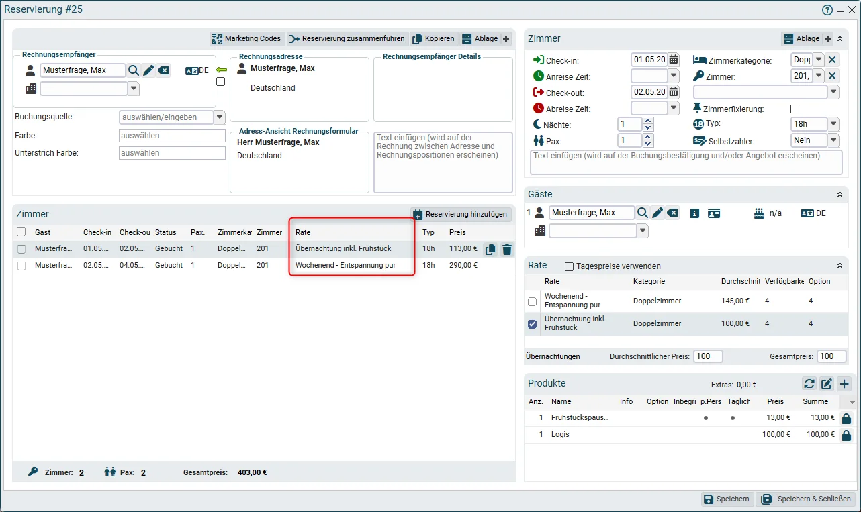Click lock icon on Frühstückspauschale row

pos(846,418)
